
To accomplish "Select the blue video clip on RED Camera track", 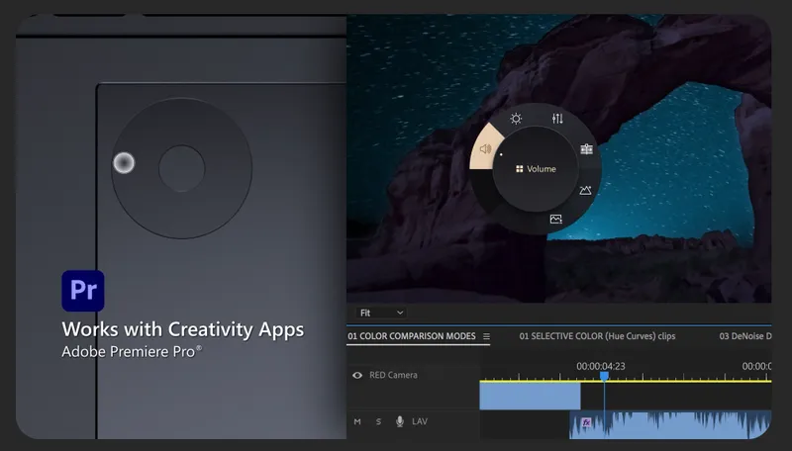I will click(x=530, y=396).
